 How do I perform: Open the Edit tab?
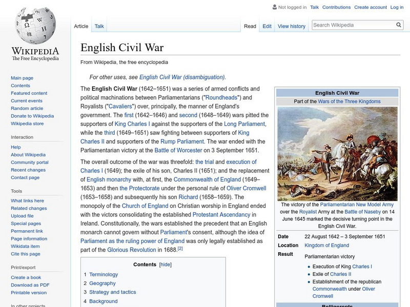[267, 27]
